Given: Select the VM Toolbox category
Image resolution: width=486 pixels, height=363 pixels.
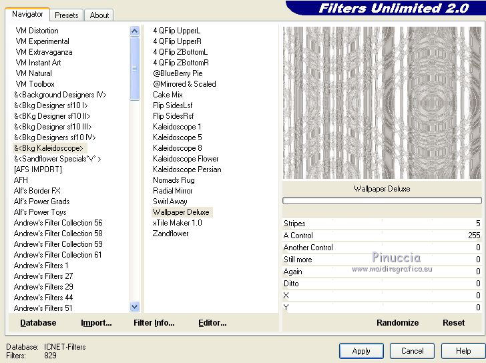Looking at the screenshot, I should [35, 84].
